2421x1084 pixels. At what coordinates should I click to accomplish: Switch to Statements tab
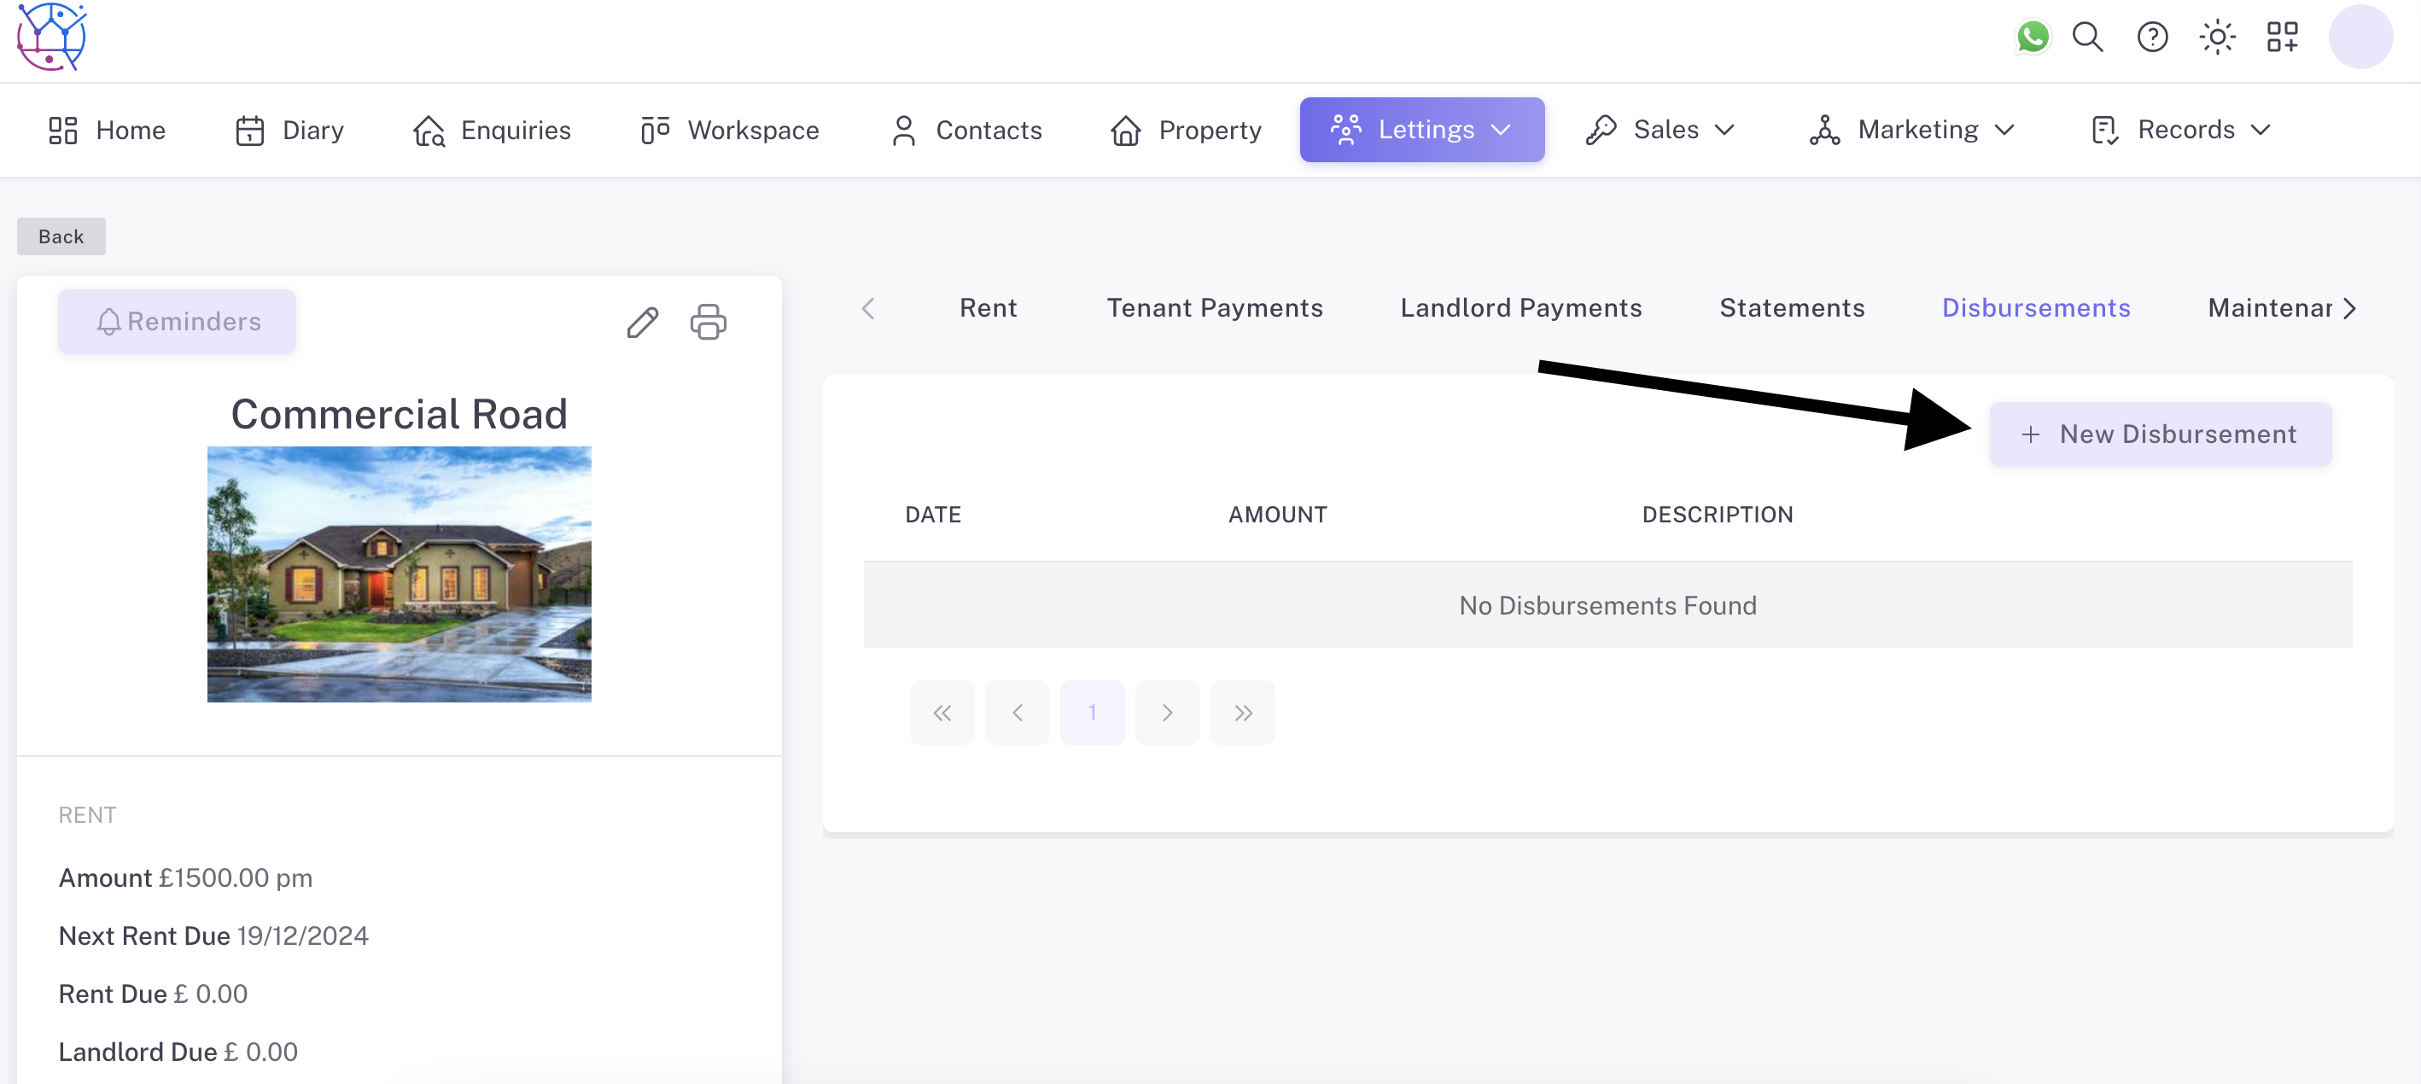[x=1791, y=308]
